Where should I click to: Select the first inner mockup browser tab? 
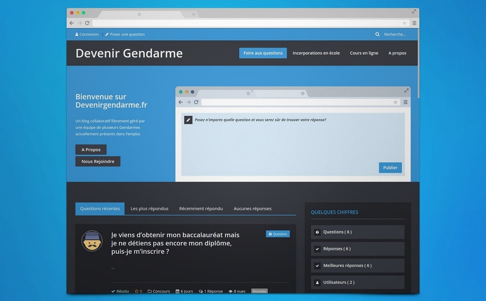coord(226,93)
